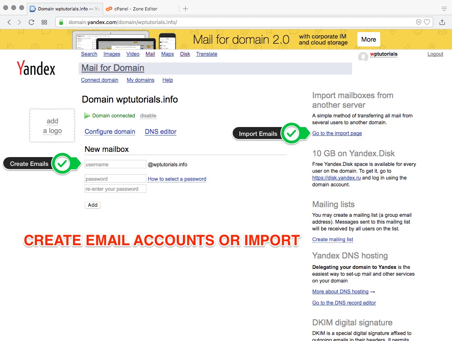
Task: Open the My domains link
Action: (x=140, y=80)
